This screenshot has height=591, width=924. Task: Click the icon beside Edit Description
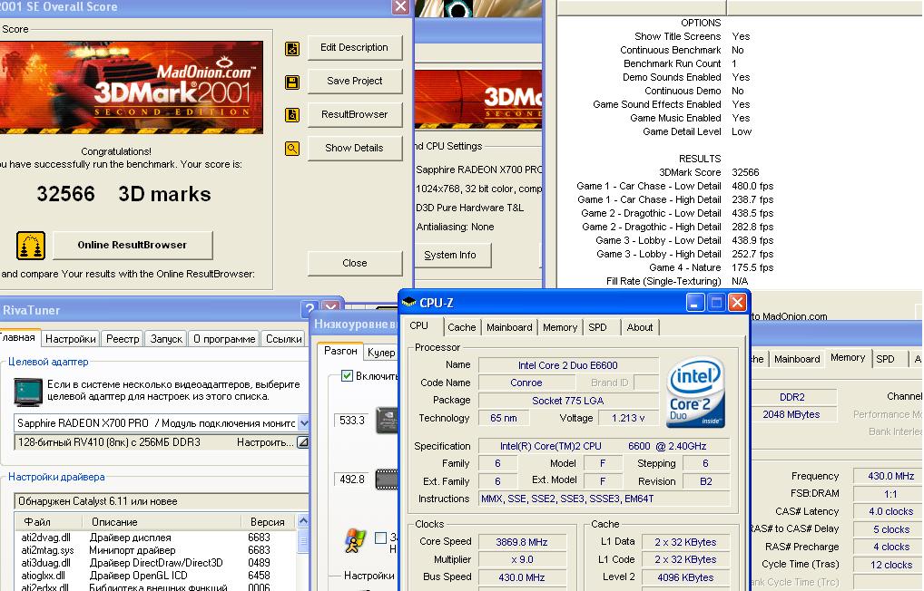pyautogui.click(x=291, y=48)
